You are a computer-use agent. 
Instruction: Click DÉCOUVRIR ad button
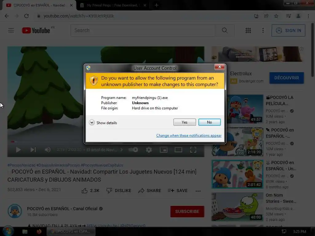pos(286,78)
